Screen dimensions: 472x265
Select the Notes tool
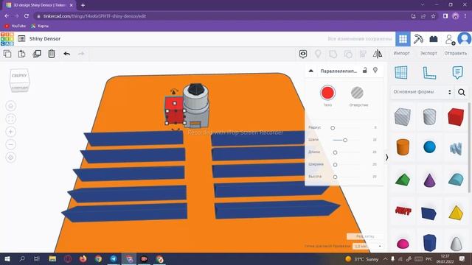(457, 73)
